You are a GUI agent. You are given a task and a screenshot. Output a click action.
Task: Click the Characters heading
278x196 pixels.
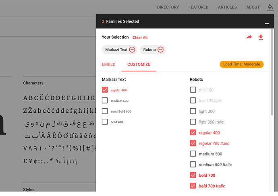33,83
